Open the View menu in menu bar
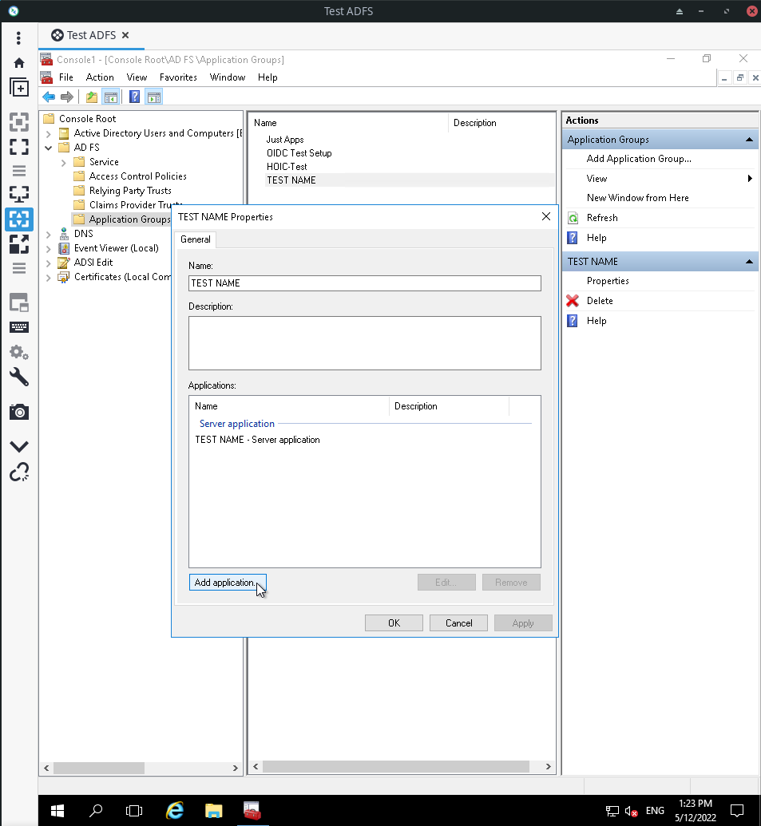Image resolution: width=761 pixels, height=826 pixels. (x=137, y=77)
